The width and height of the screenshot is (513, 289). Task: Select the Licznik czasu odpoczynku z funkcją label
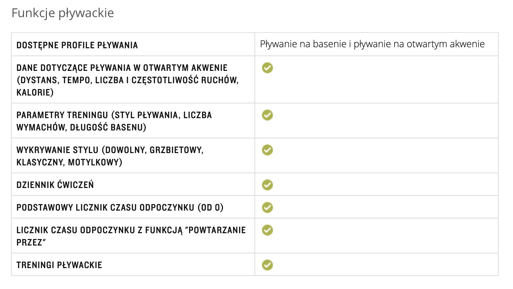click(131, 236)
